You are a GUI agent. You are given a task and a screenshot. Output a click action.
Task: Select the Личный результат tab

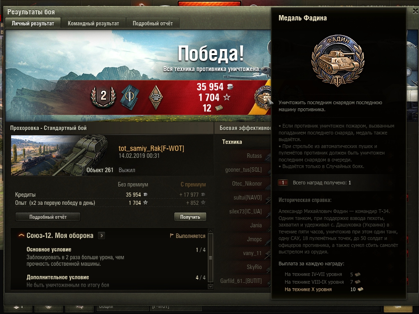tap(33, 23)
